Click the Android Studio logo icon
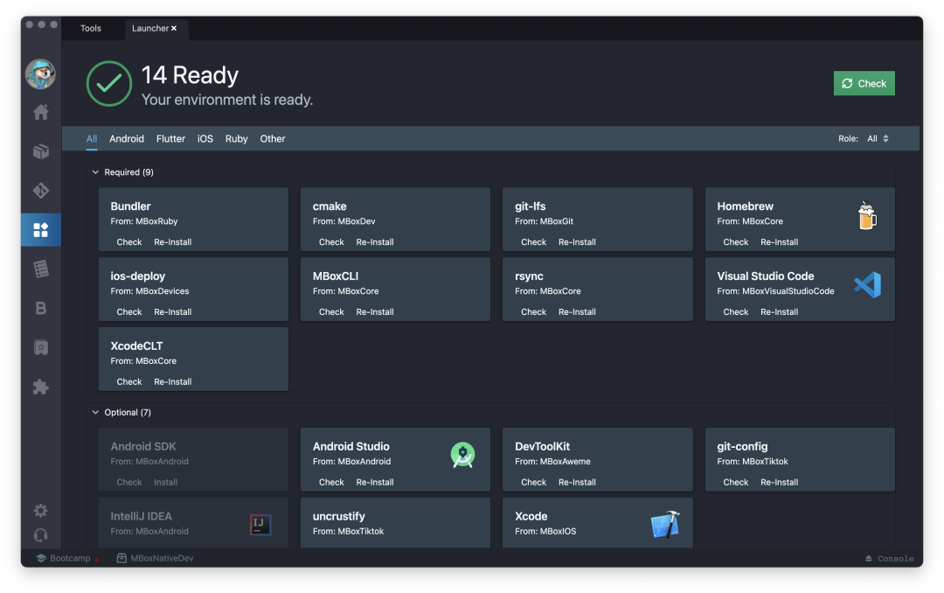Image resolution: width=944 pixels, height=593 pixels. pyautogui.click(x=462, y=455)
